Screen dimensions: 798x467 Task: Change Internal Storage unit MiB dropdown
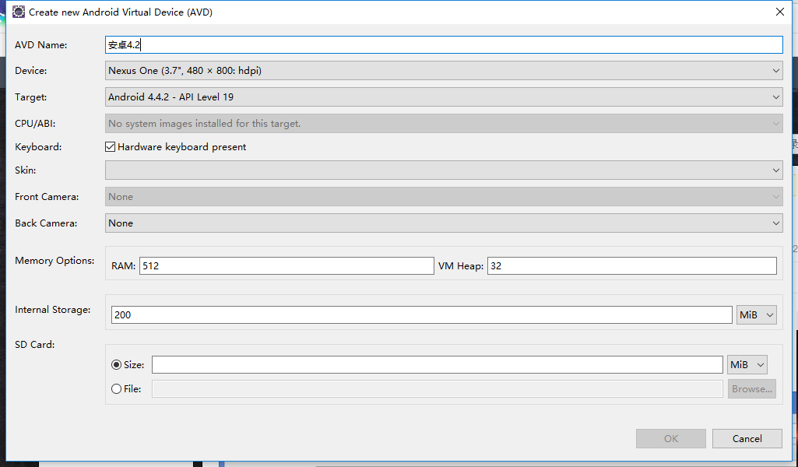(756, 315)
